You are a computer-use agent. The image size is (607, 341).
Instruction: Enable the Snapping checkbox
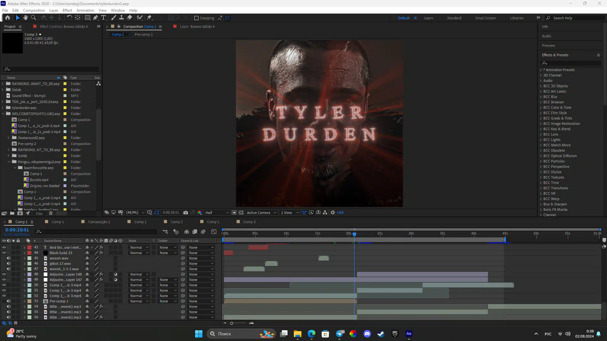coord(196,18)
